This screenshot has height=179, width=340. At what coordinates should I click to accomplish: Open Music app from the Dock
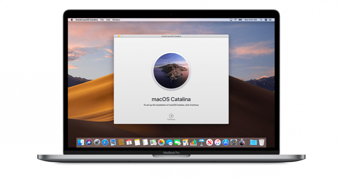(x=217, y=142)
